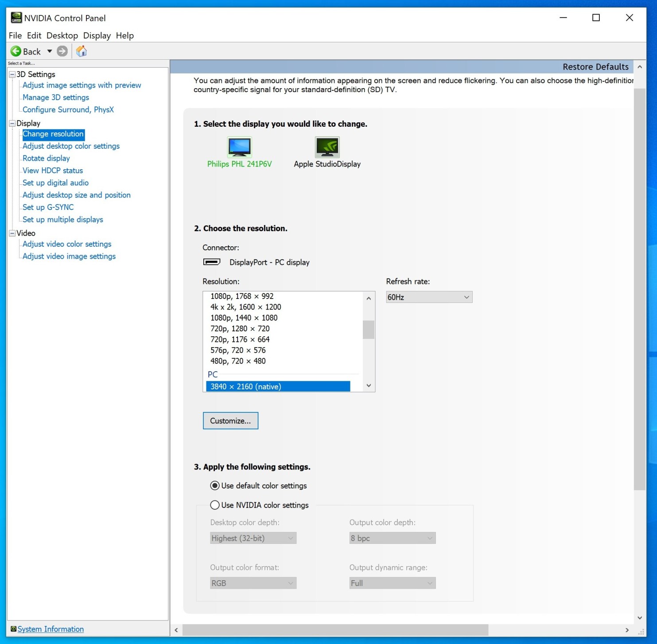Click the main panel scroll-down arrow
Screen dimensions: 657x644
point(640,618)
